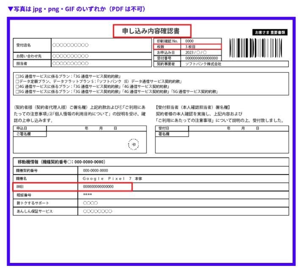Select the 機種名 label cell
Image resolution: width=304 pixels, height=268 pixels.
[x=45, y=179]
